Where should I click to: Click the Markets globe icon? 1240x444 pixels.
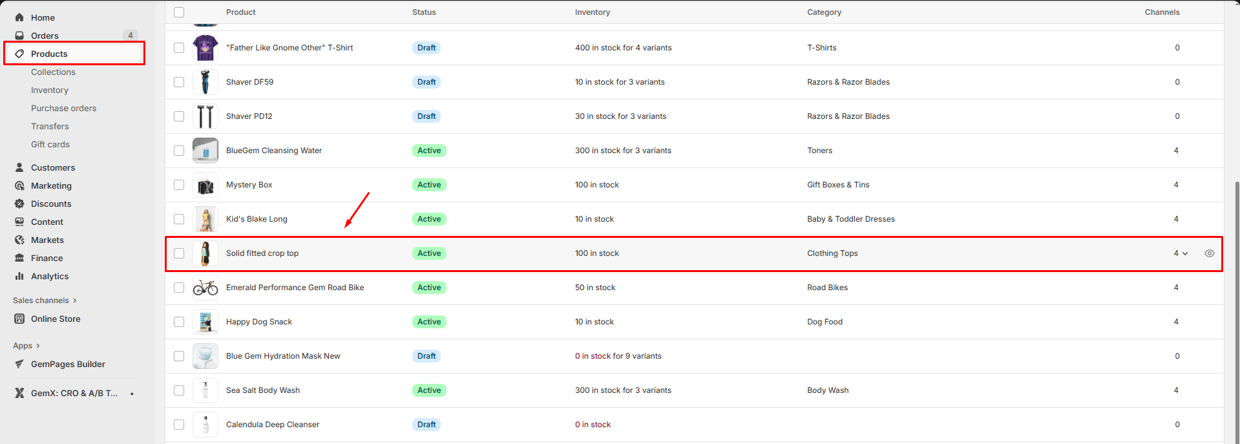click(x=19, y=240)
